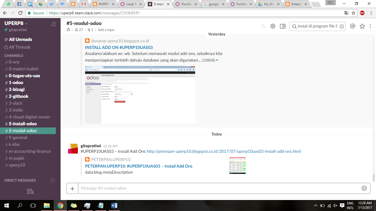Switch to the My Drive tab
The width and height of the screenshot is (376, 211).
[x=269, y=4]
